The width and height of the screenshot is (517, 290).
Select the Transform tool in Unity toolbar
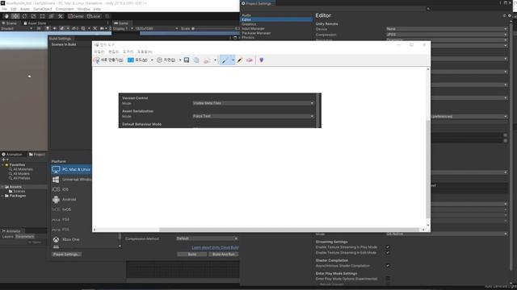click(x=51, y=16)
